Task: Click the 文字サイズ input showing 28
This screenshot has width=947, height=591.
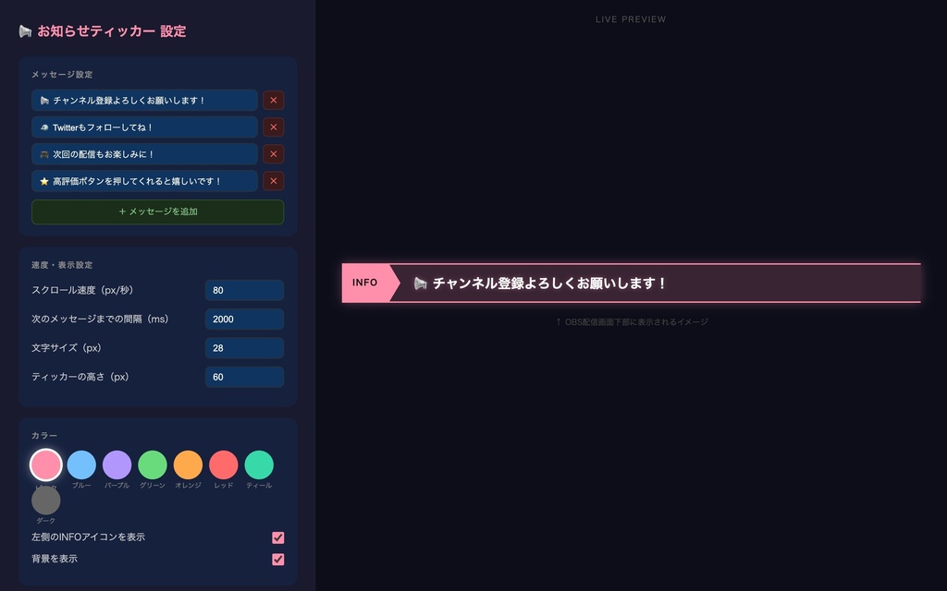Action: [244, 348]
